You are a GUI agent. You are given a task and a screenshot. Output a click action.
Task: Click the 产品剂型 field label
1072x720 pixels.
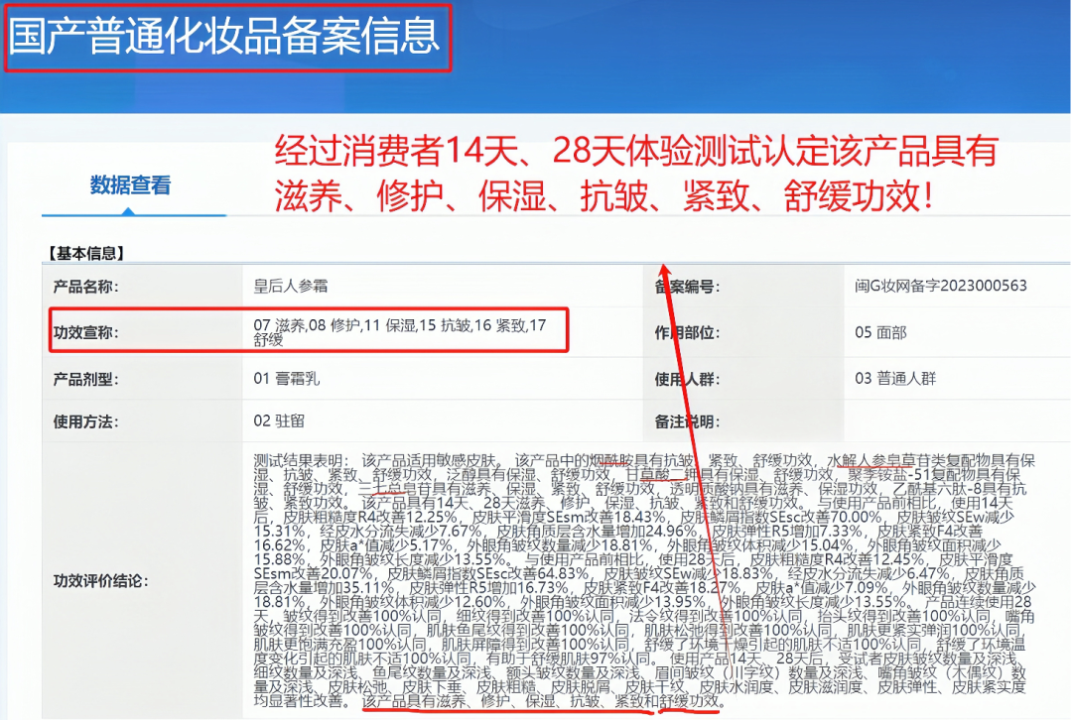(x=85, y=379)
